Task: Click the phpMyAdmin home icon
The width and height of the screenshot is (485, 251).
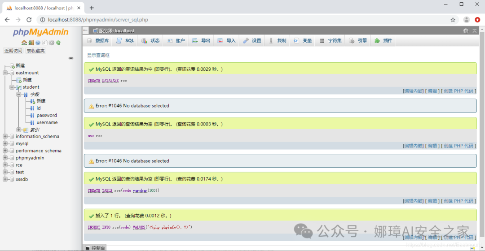Action: click(24, 43)
